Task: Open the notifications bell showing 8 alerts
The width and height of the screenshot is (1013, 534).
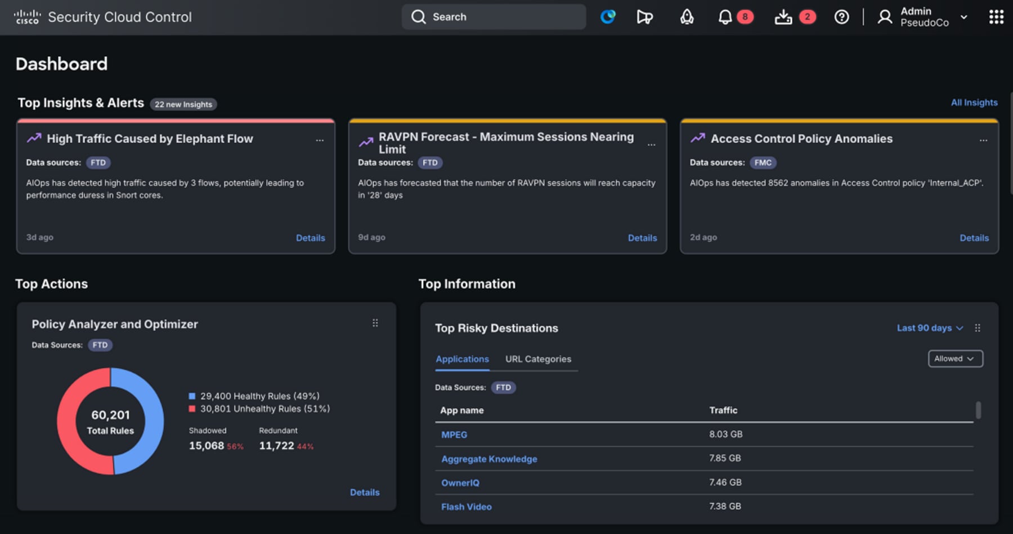Action: [727, 17]
